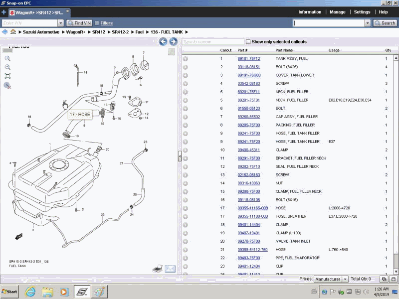Zoom in on the diagram
This screenshot has height=299, width=399.
[7, 58]
